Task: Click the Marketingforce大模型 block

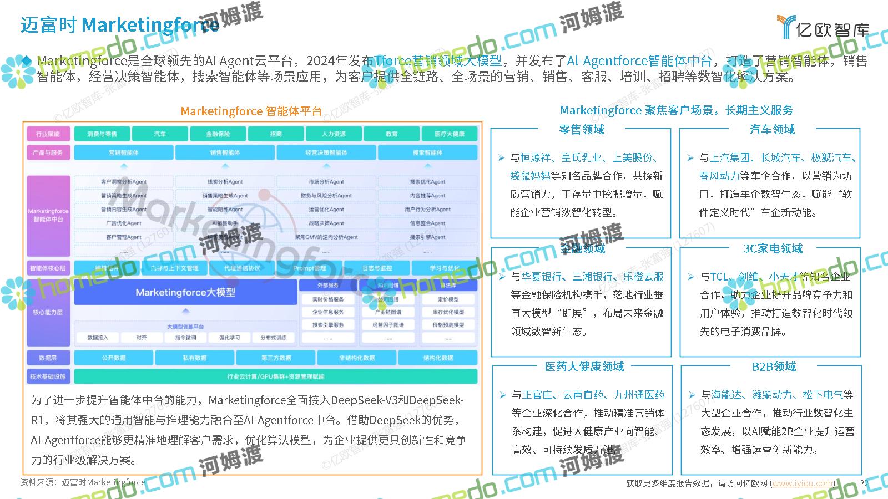Action: click(185, 292)
